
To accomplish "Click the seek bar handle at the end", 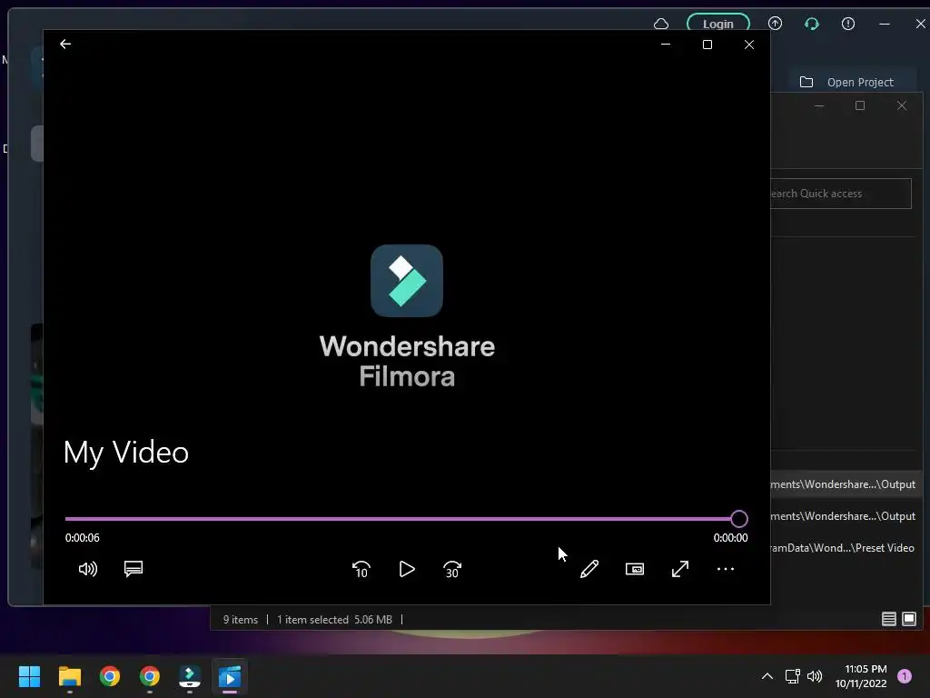I will pyautogui.click(x=739, y=519).
